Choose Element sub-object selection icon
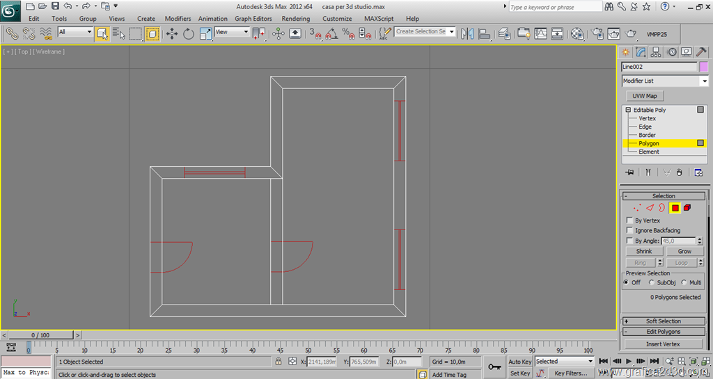Viewport: 713px width, 379px height. [x=687, y=208]
